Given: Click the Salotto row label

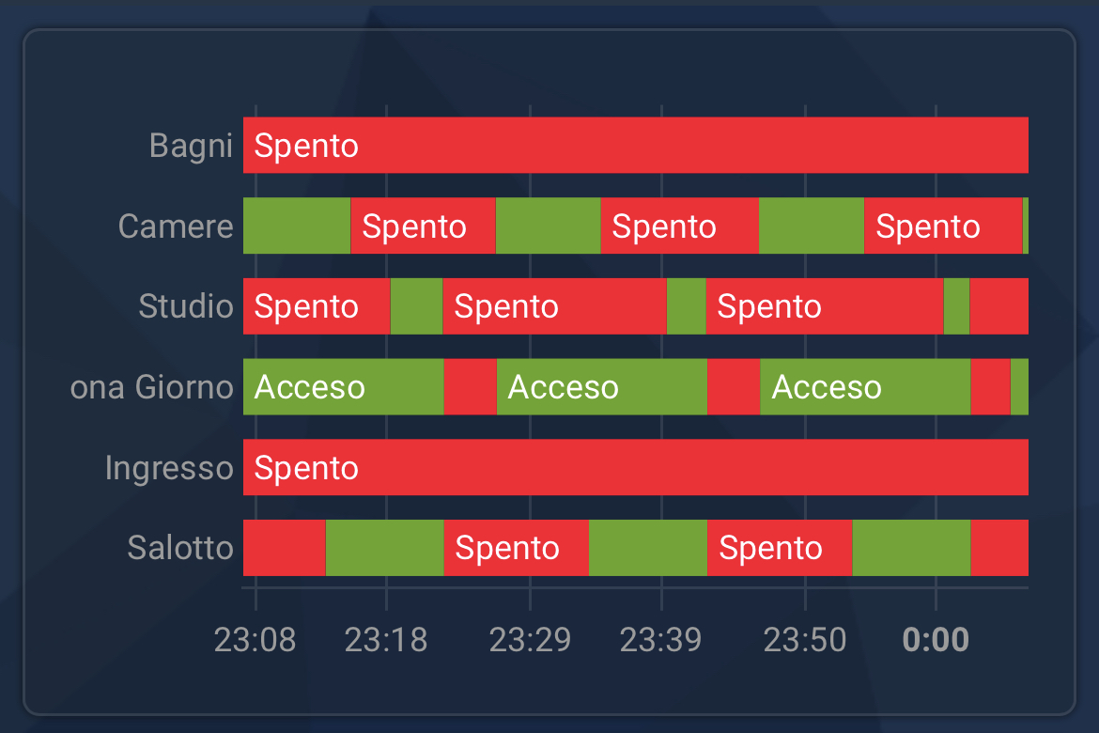Looking at the screenshot, I should click(x=180, y=548).
